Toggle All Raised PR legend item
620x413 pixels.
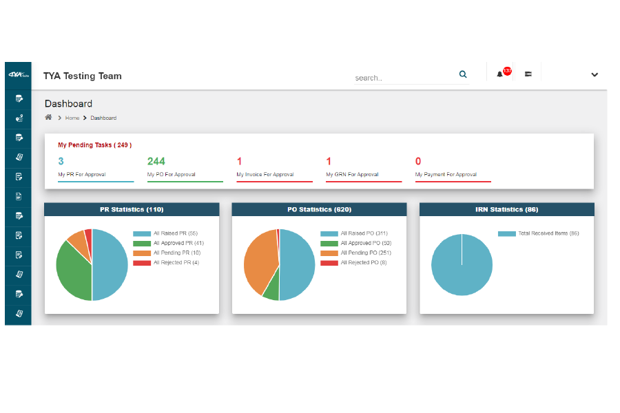(x=165, y=233)
